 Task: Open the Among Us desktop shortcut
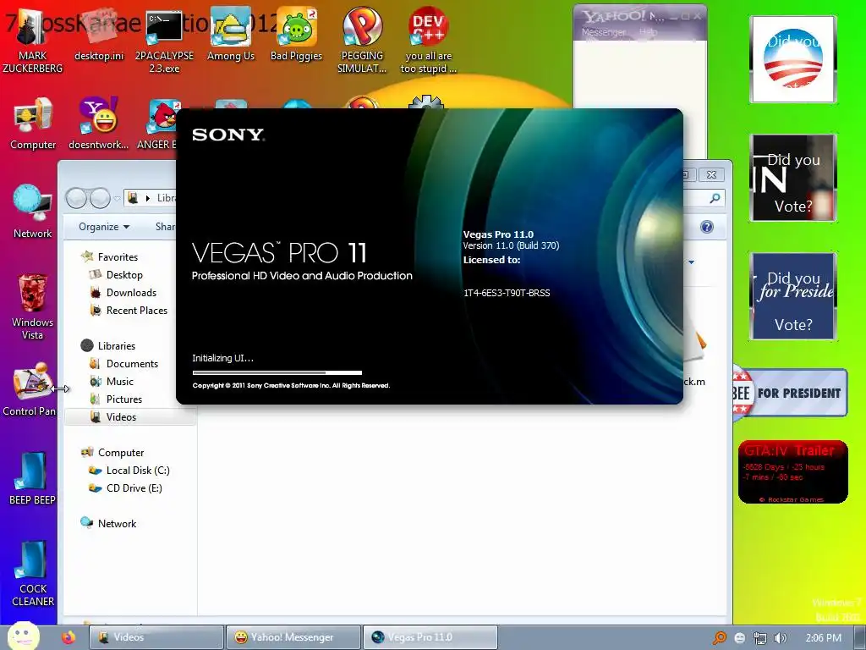pyautogui.click(x=231, y=34)
